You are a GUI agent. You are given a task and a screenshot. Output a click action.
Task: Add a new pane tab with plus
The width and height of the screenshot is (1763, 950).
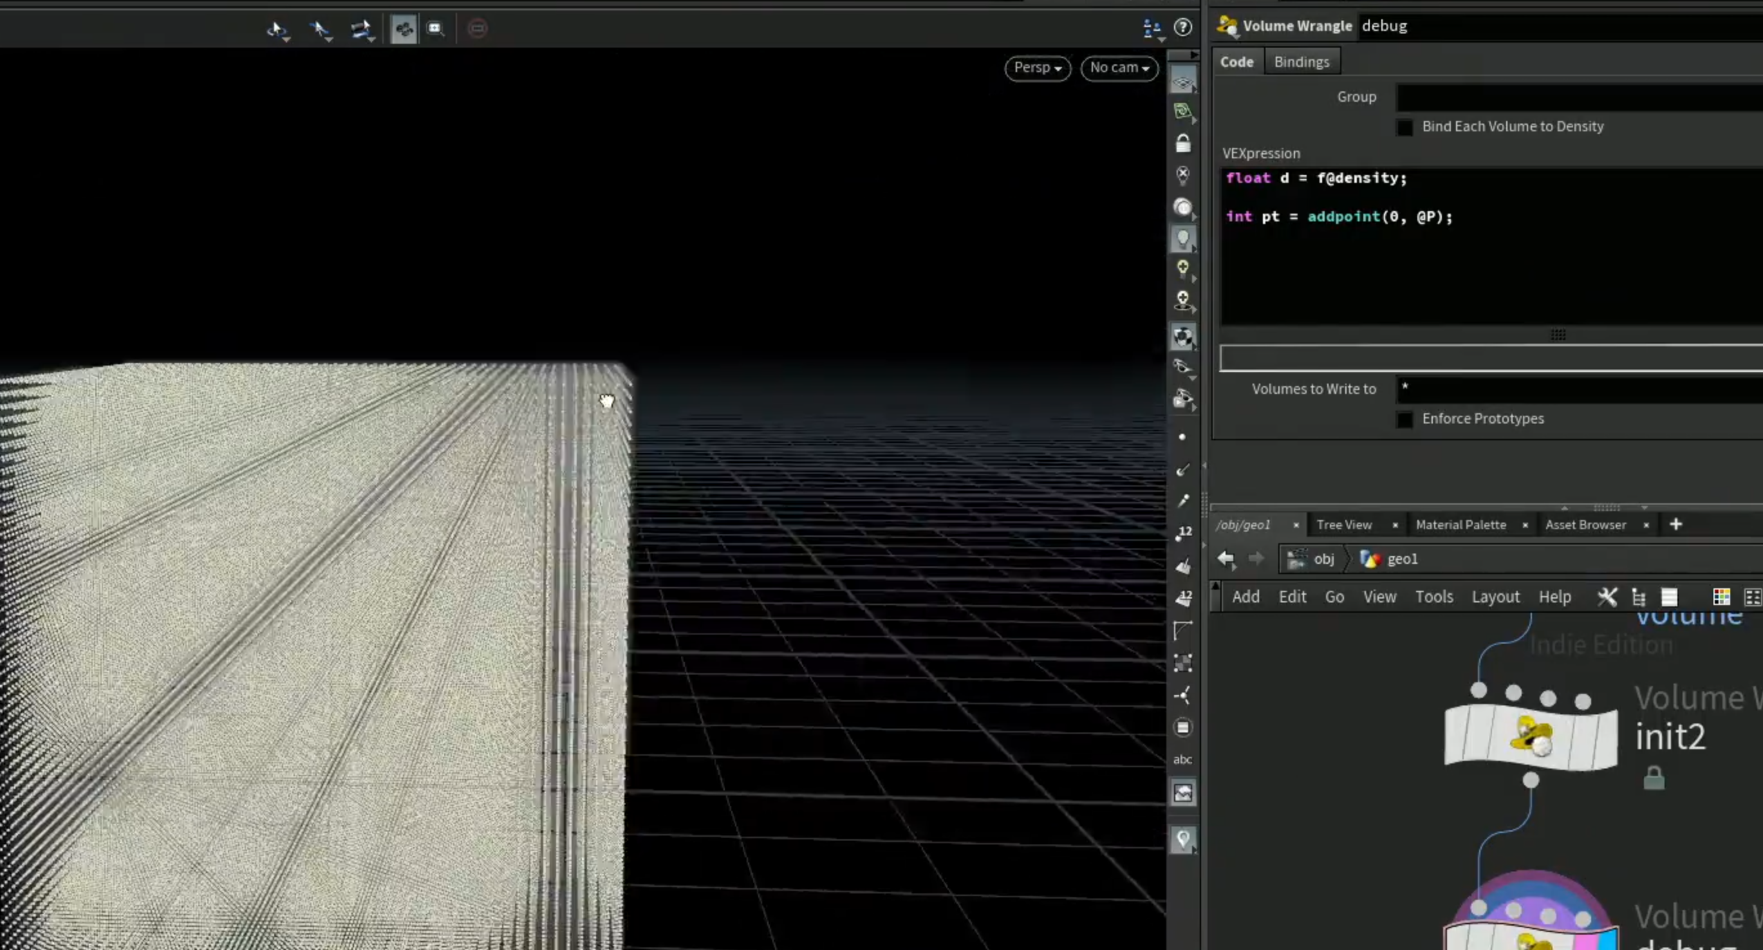(1675, 525)
